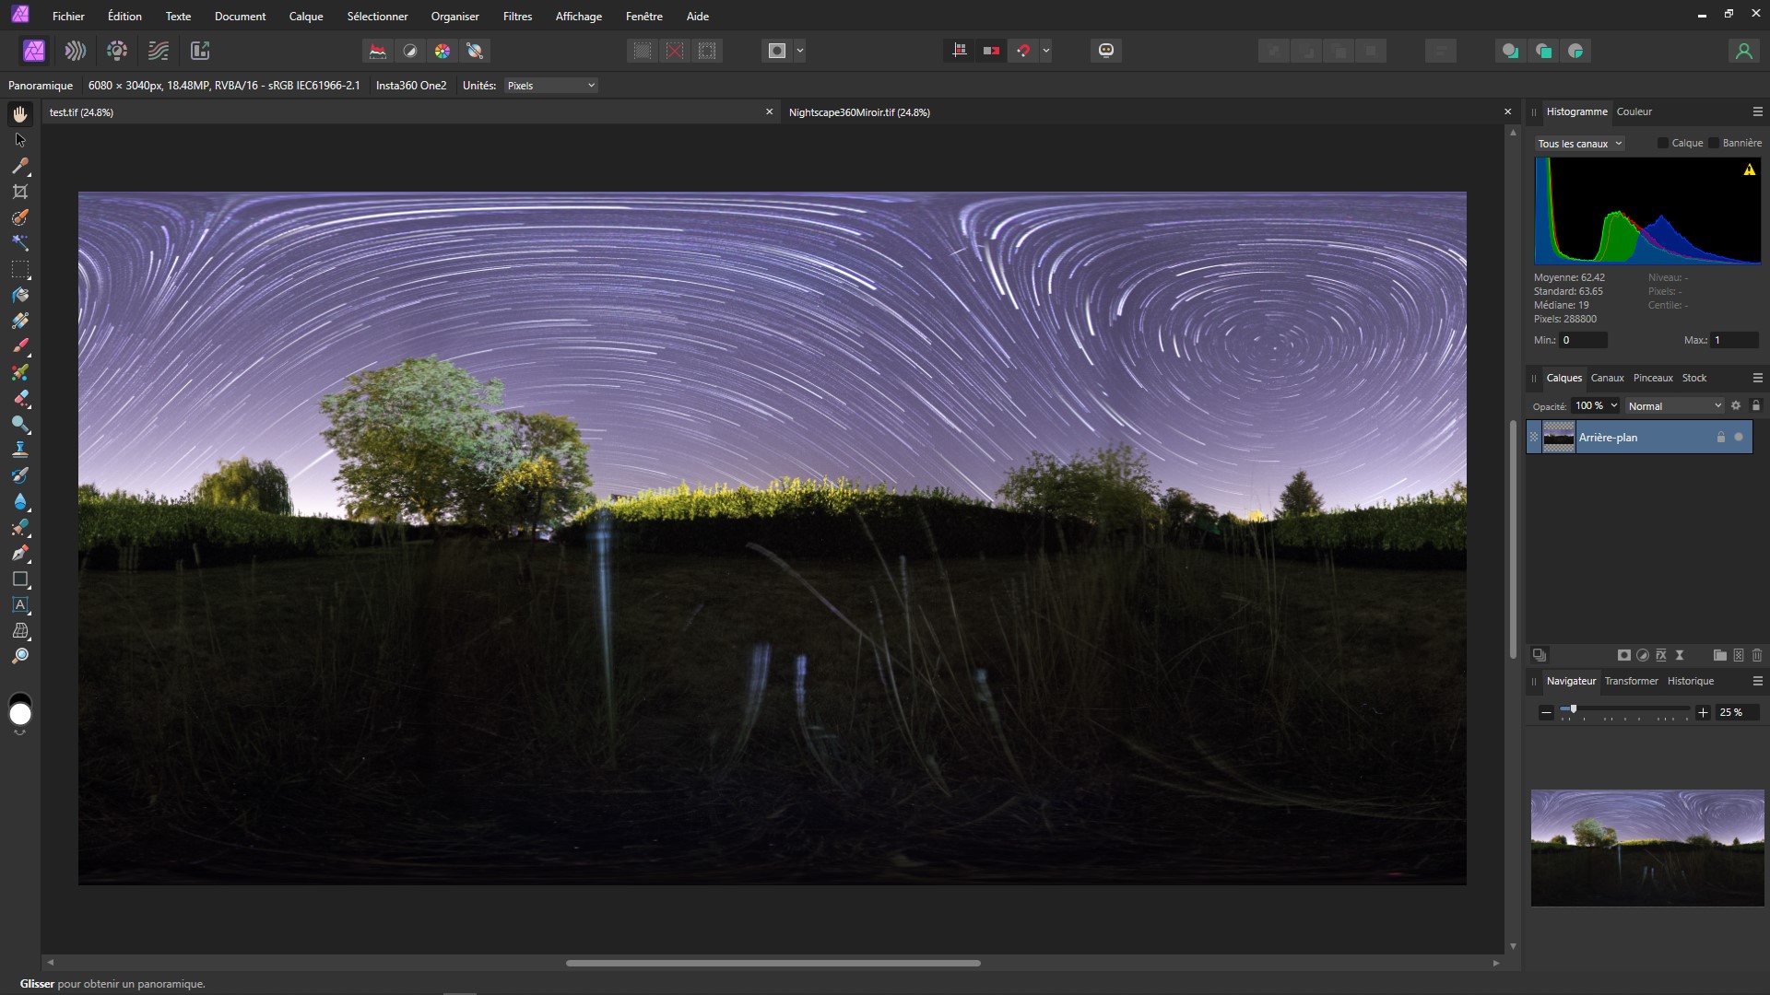This screenshot has width=1770, height=995.
Task: Toggle visibility of Arrière-plan layer
Action: 1739,438
